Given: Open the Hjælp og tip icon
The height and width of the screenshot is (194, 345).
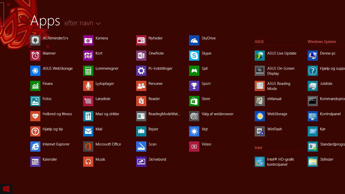Looking at the screenshot, I should pyautogui.click(x=35, y=131).
